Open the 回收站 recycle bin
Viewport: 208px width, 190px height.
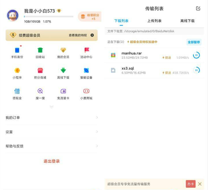[40, 50]
